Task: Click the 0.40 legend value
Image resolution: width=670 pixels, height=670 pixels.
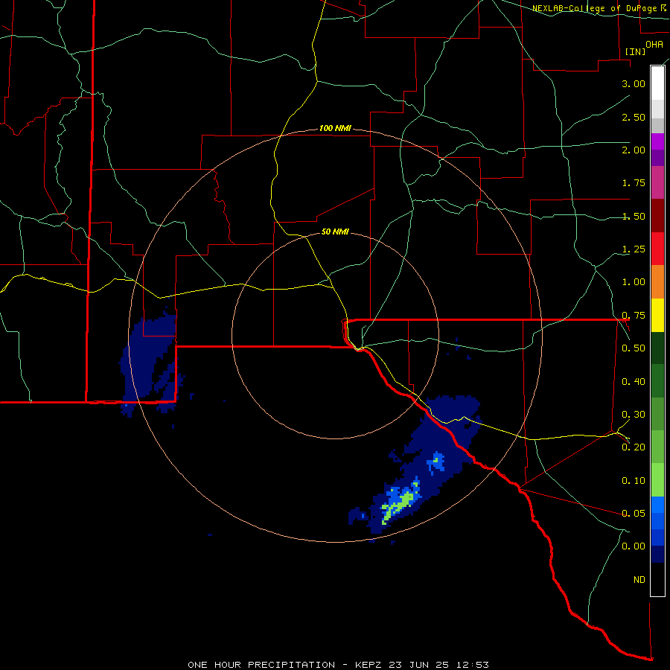Action: click(634, 382)
